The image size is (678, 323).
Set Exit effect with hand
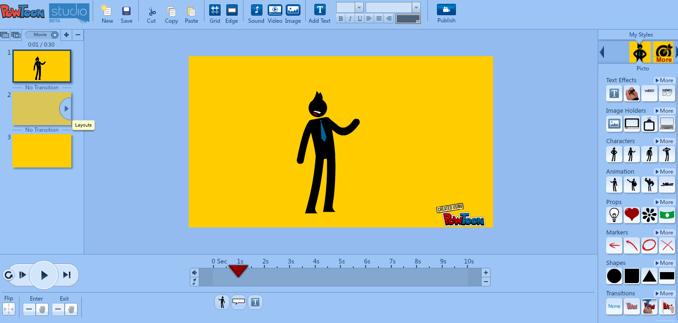(71, 310)
